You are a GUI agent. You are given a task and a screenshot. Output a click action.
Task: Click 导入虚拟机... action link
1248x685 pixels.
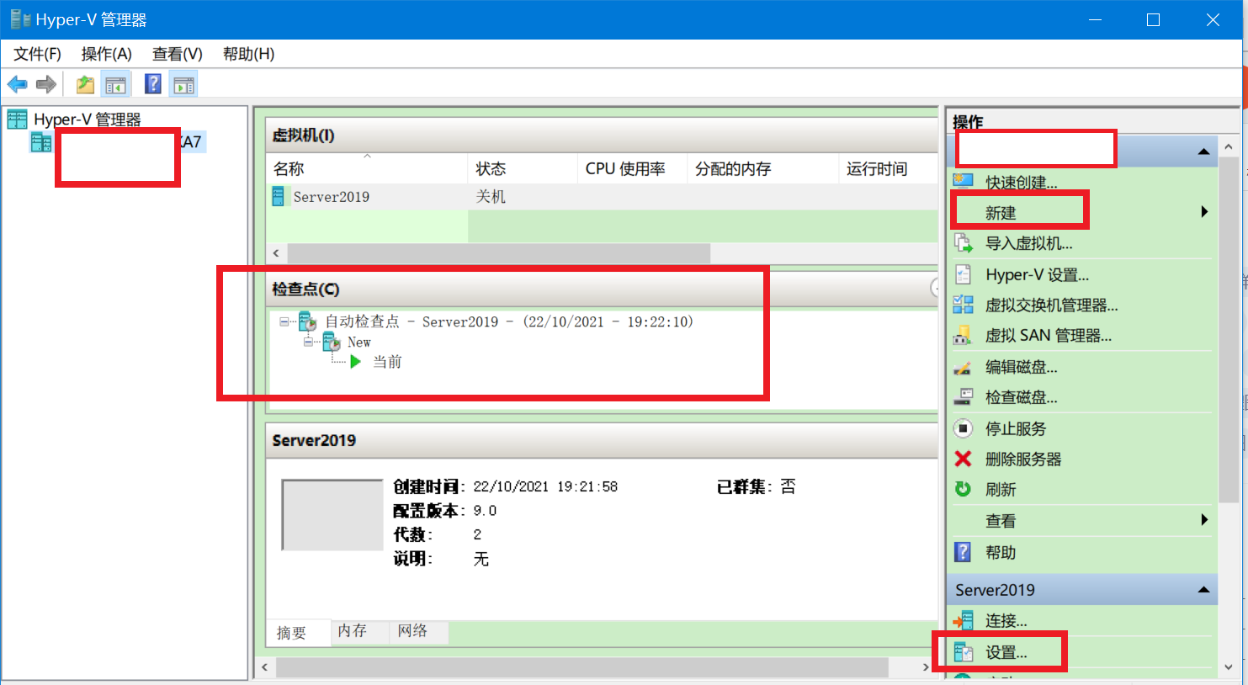1029,244
